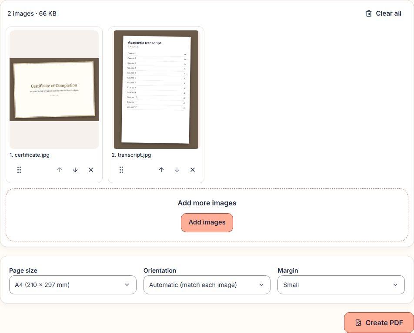Select the academic transcript thumbnail
414x333 pixels.
point(156,89)
